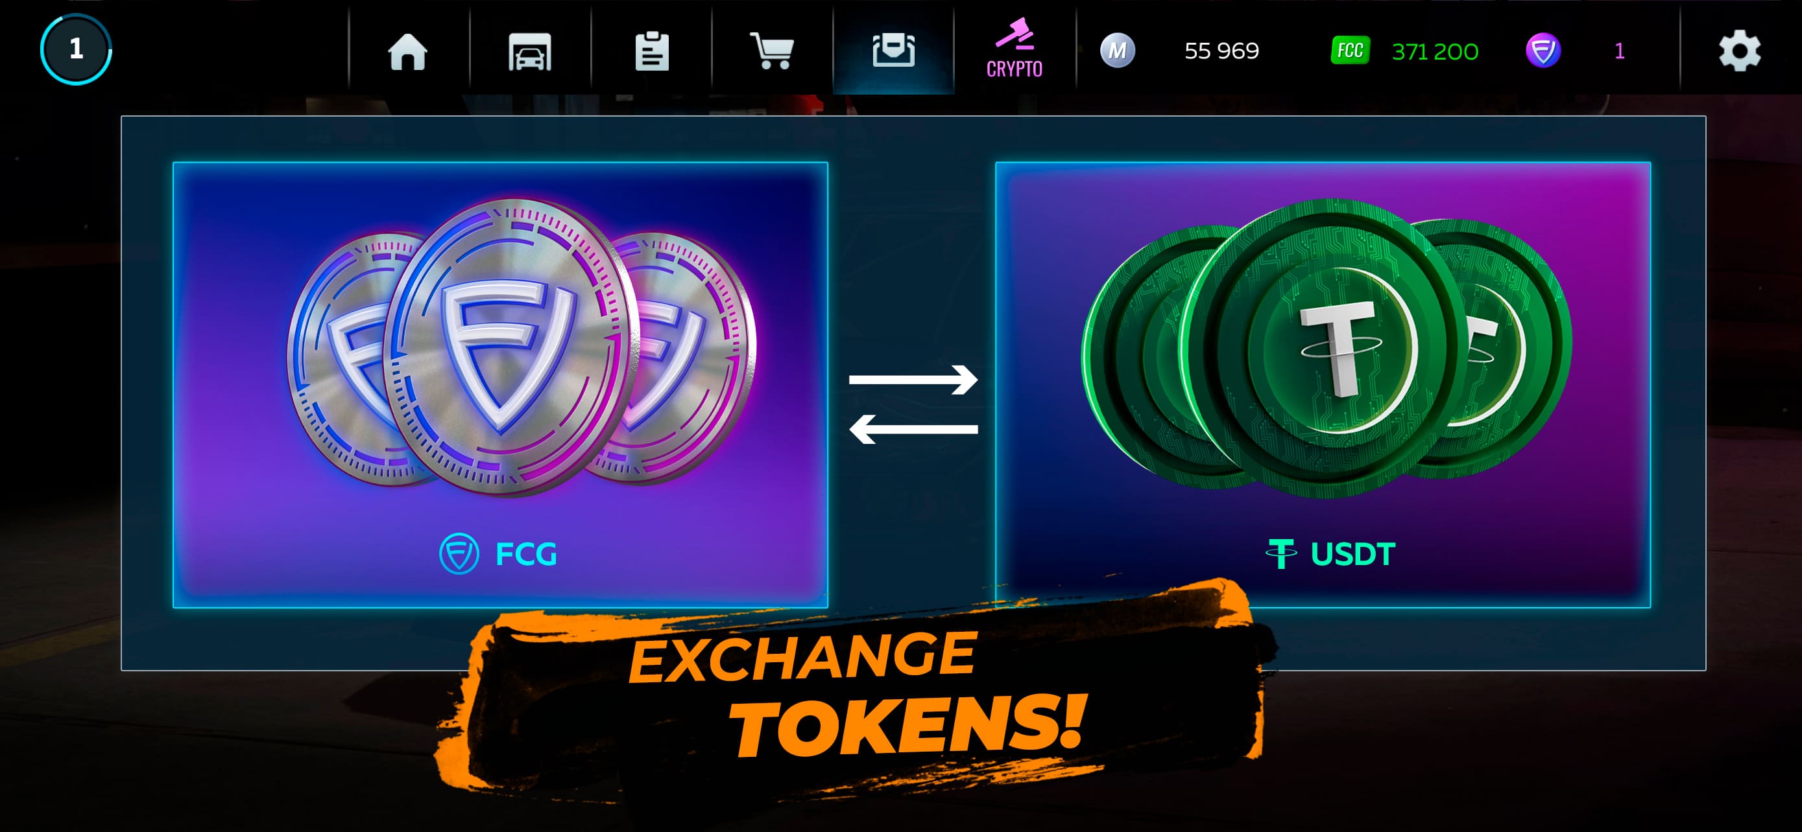The height and width of the screenshot is (832, 1802).
Task: Click the left-pointing exchange arrow
Action: click(x=913, y=429)
